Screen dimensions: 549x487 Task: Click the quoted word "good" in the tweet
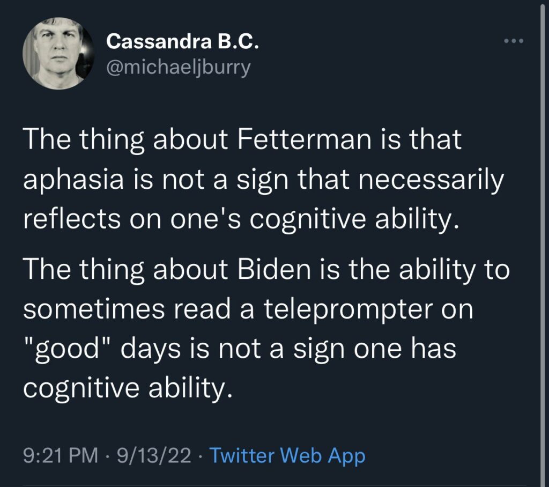point(68,350)
